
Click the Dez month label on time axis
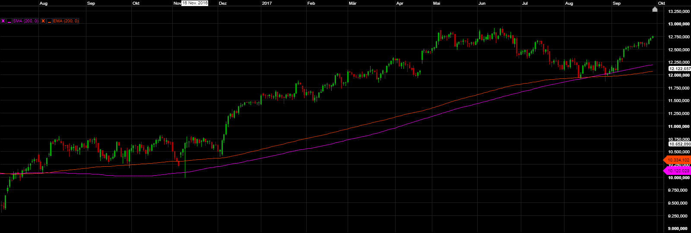[x=222, y=3]
